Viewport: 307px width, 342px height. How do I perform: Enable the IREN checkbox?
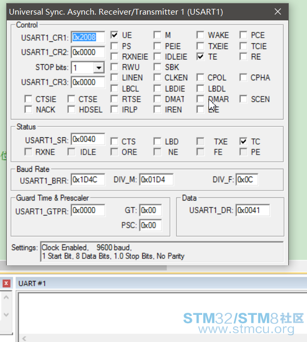tap(157, 110)
